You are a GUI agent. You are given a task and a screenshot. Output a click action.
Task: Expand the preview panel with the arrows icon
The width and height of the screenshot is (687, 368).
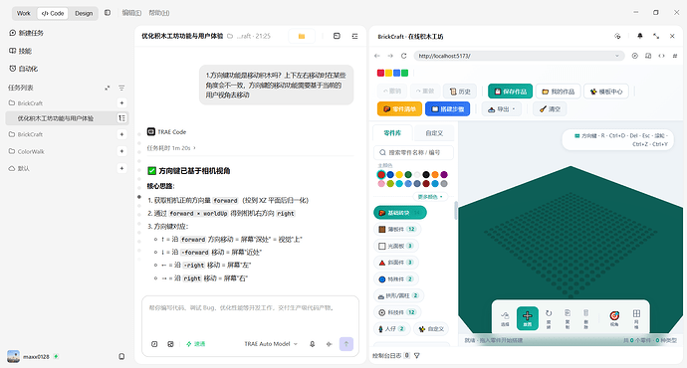click(656, 36)
